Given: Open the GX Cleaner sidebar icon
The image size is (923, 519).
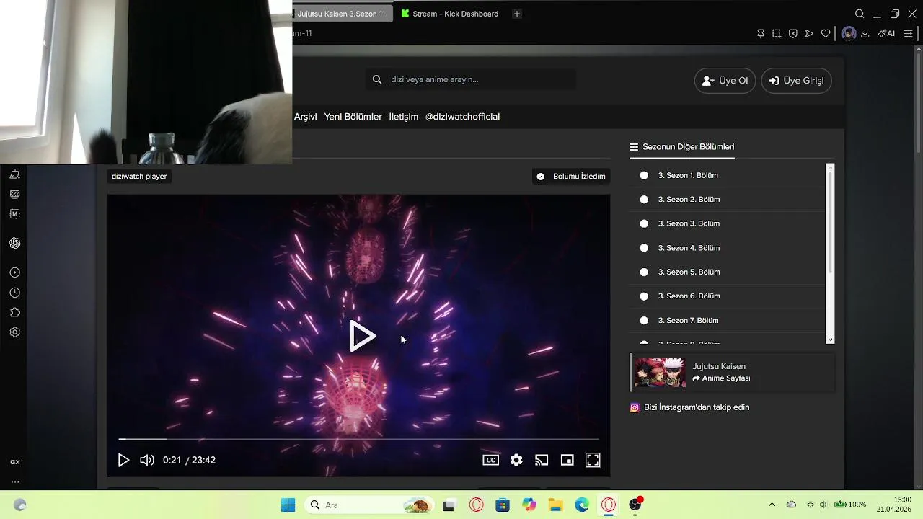Looking at the screenshot, I should coord(14,174).
